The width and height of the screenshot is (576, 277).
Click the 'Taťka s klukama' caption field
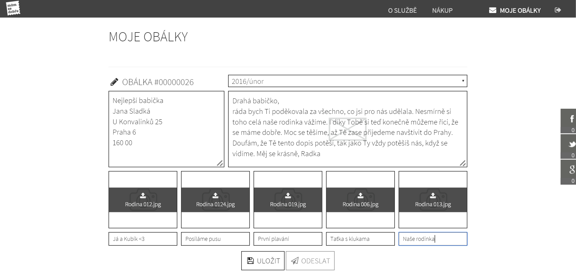pyautogui.click(x=360, y=239)
